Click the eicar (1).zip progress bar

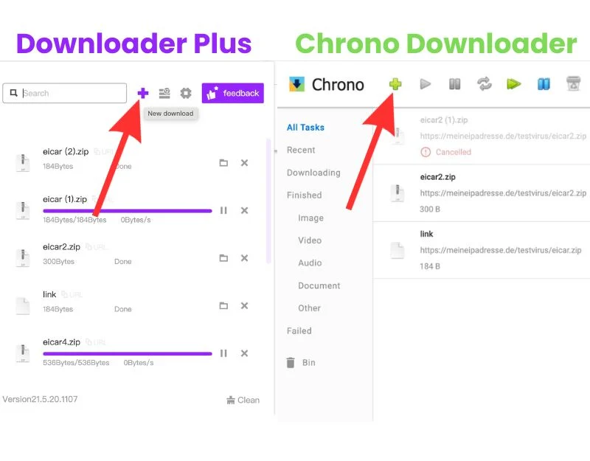point(128,211)
